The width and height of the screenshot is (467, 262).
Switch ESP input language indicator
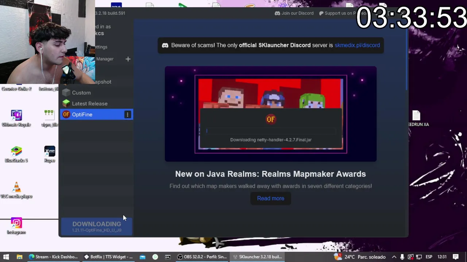[429, 257]
